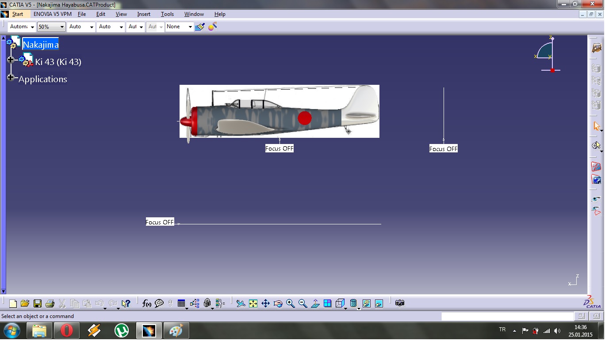This screenshot has width=605, height=341.
Task: Click the Ki-43 airplane side-view image
Action: point(280,111)
